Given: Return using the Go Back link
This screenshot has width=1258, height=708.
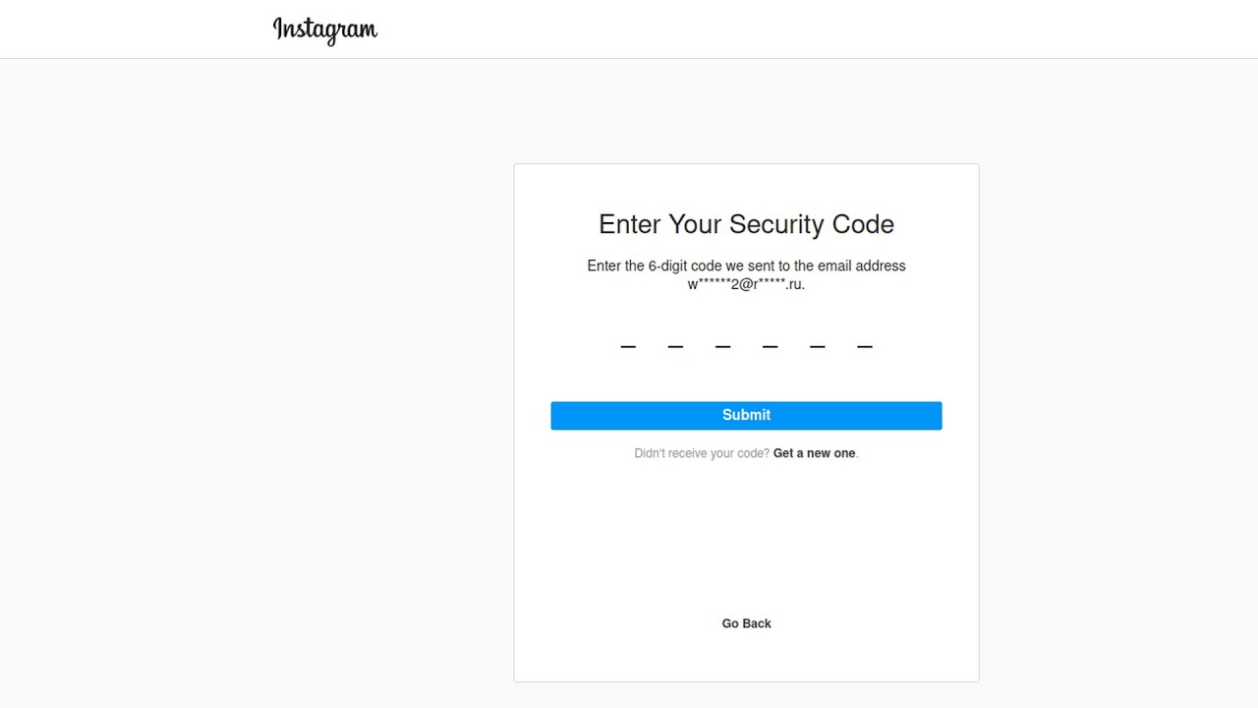Looking at the screenshot, I should coord(746,623).
